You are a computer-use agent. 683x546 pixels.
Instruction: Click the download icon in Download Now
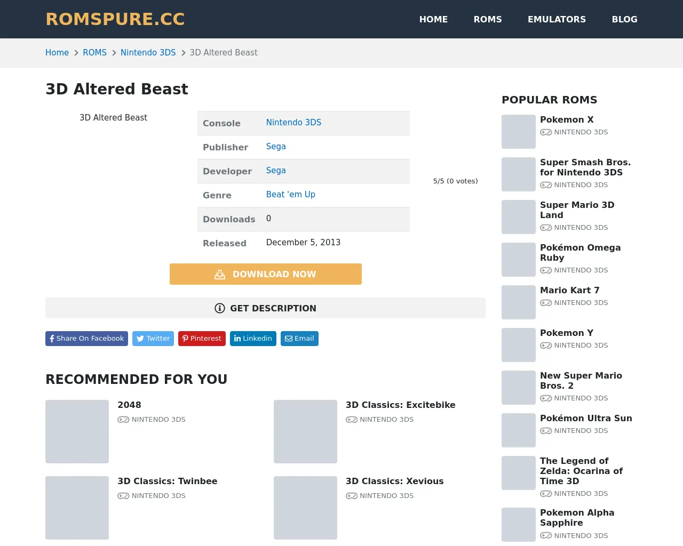coord(220,275)
